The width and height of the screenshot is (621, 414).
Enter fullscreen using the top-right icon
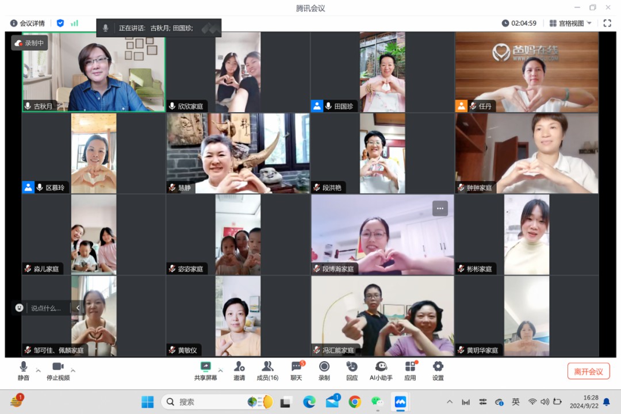pos(607,23)
